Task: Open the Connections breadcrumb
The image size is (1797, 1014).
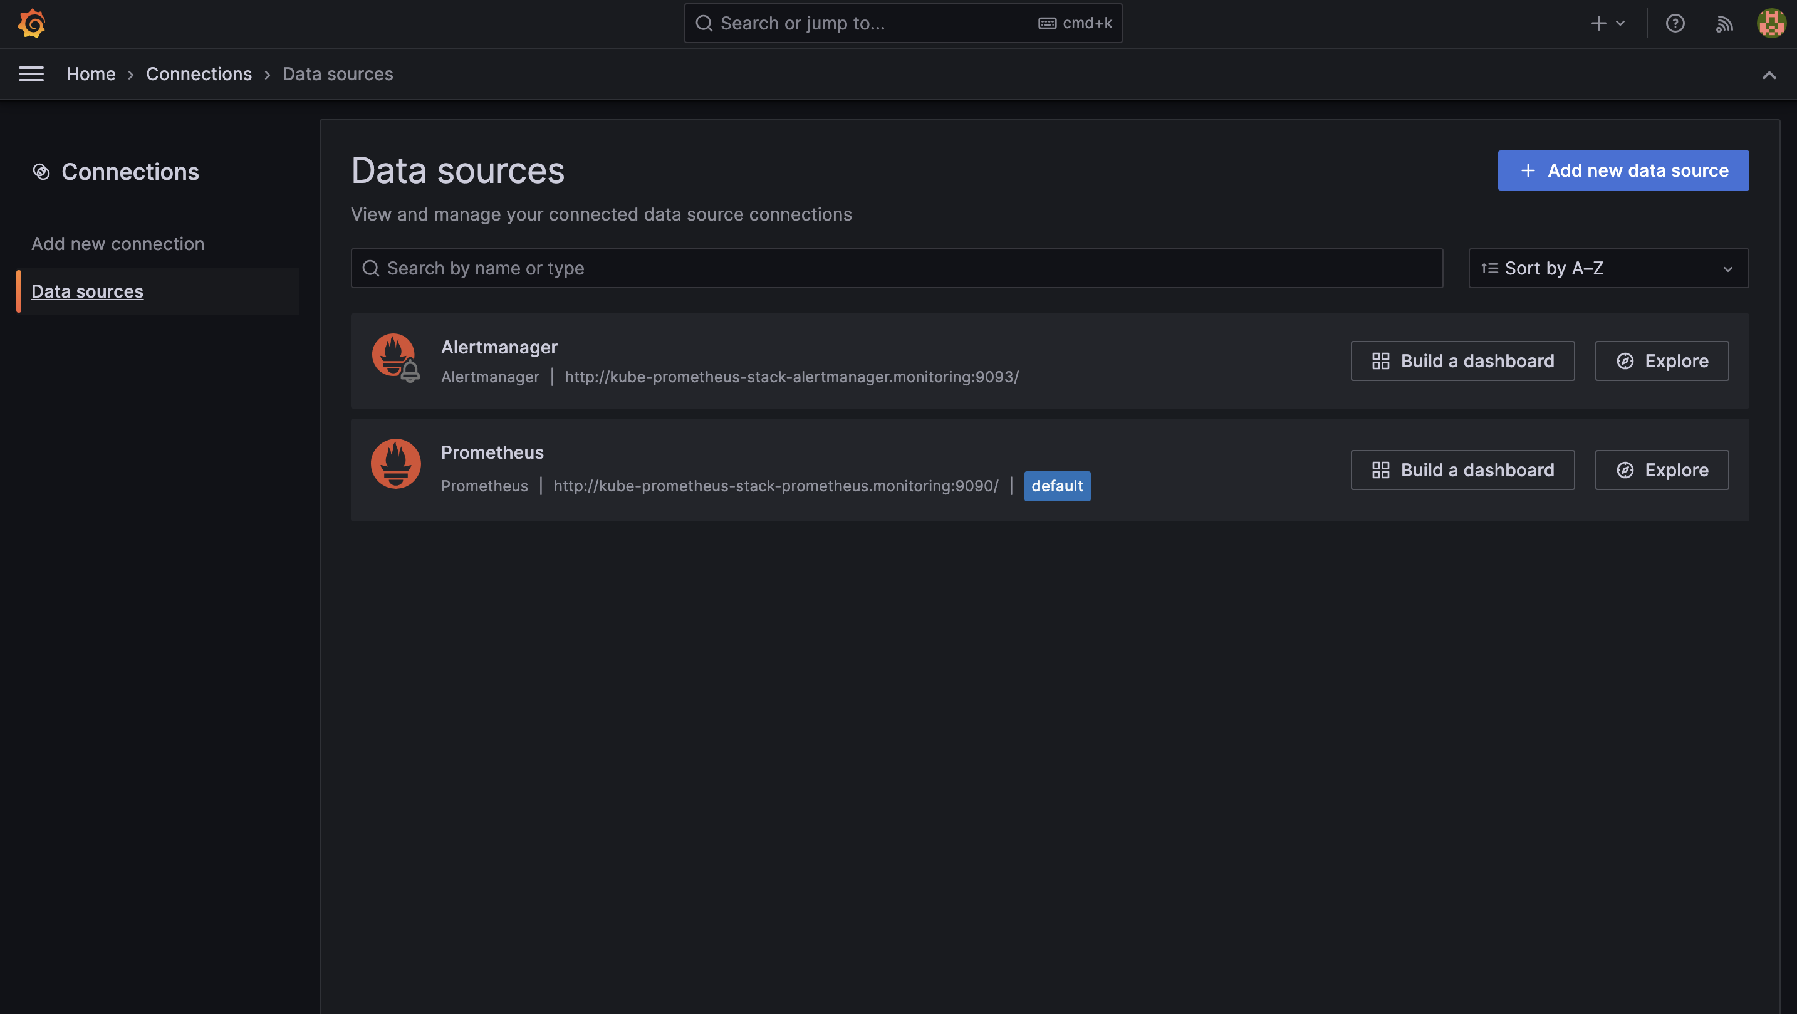Action: (199, 74)
